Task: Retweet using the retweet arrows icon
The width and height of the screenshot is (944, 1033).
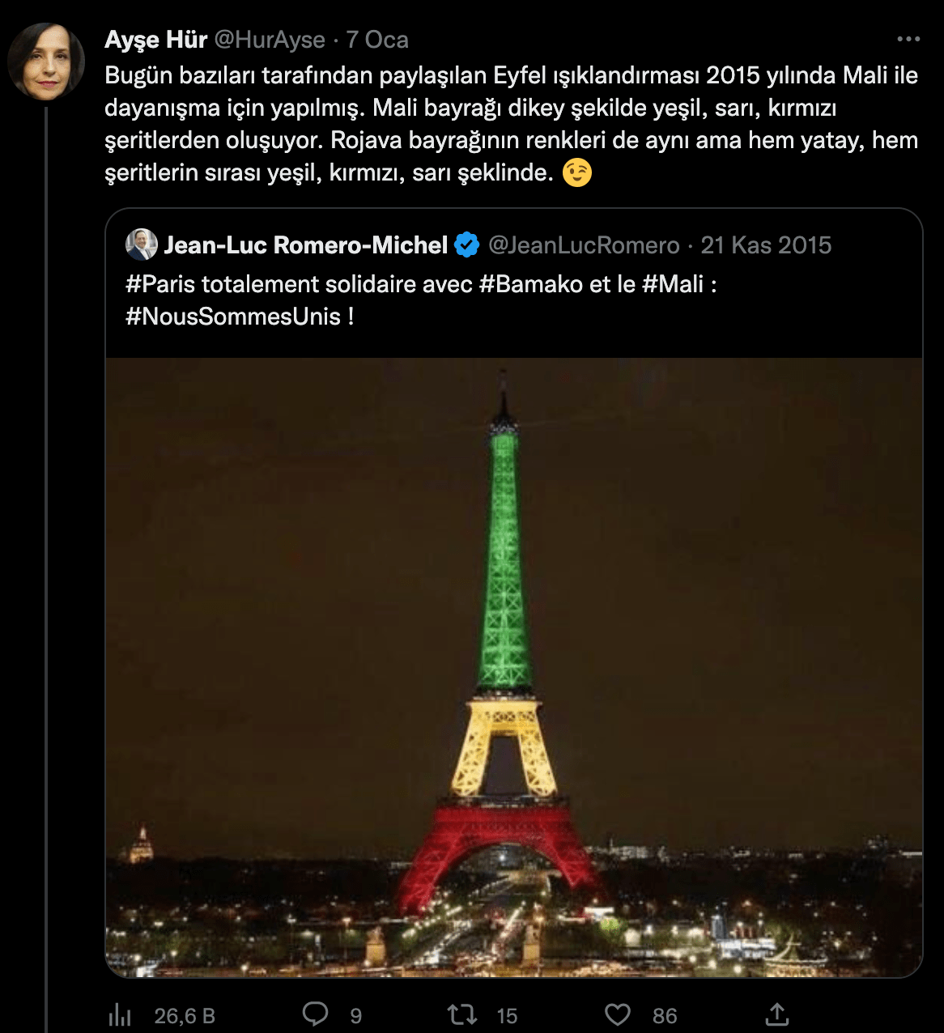Action: point(462,1014)
